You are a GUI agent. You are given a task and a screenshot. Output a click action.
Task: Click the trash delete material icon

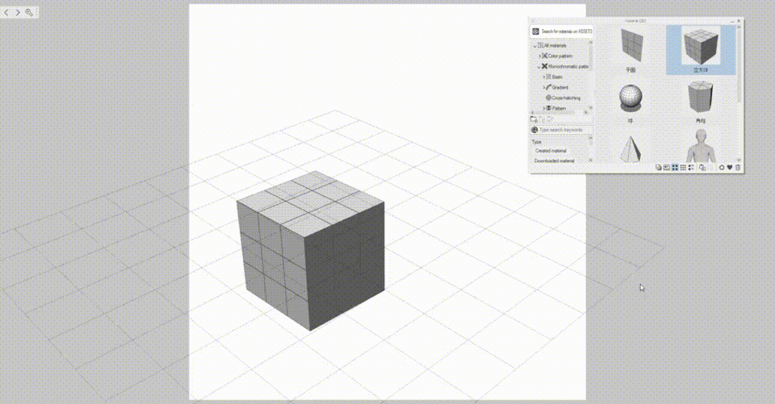[738, 168]
